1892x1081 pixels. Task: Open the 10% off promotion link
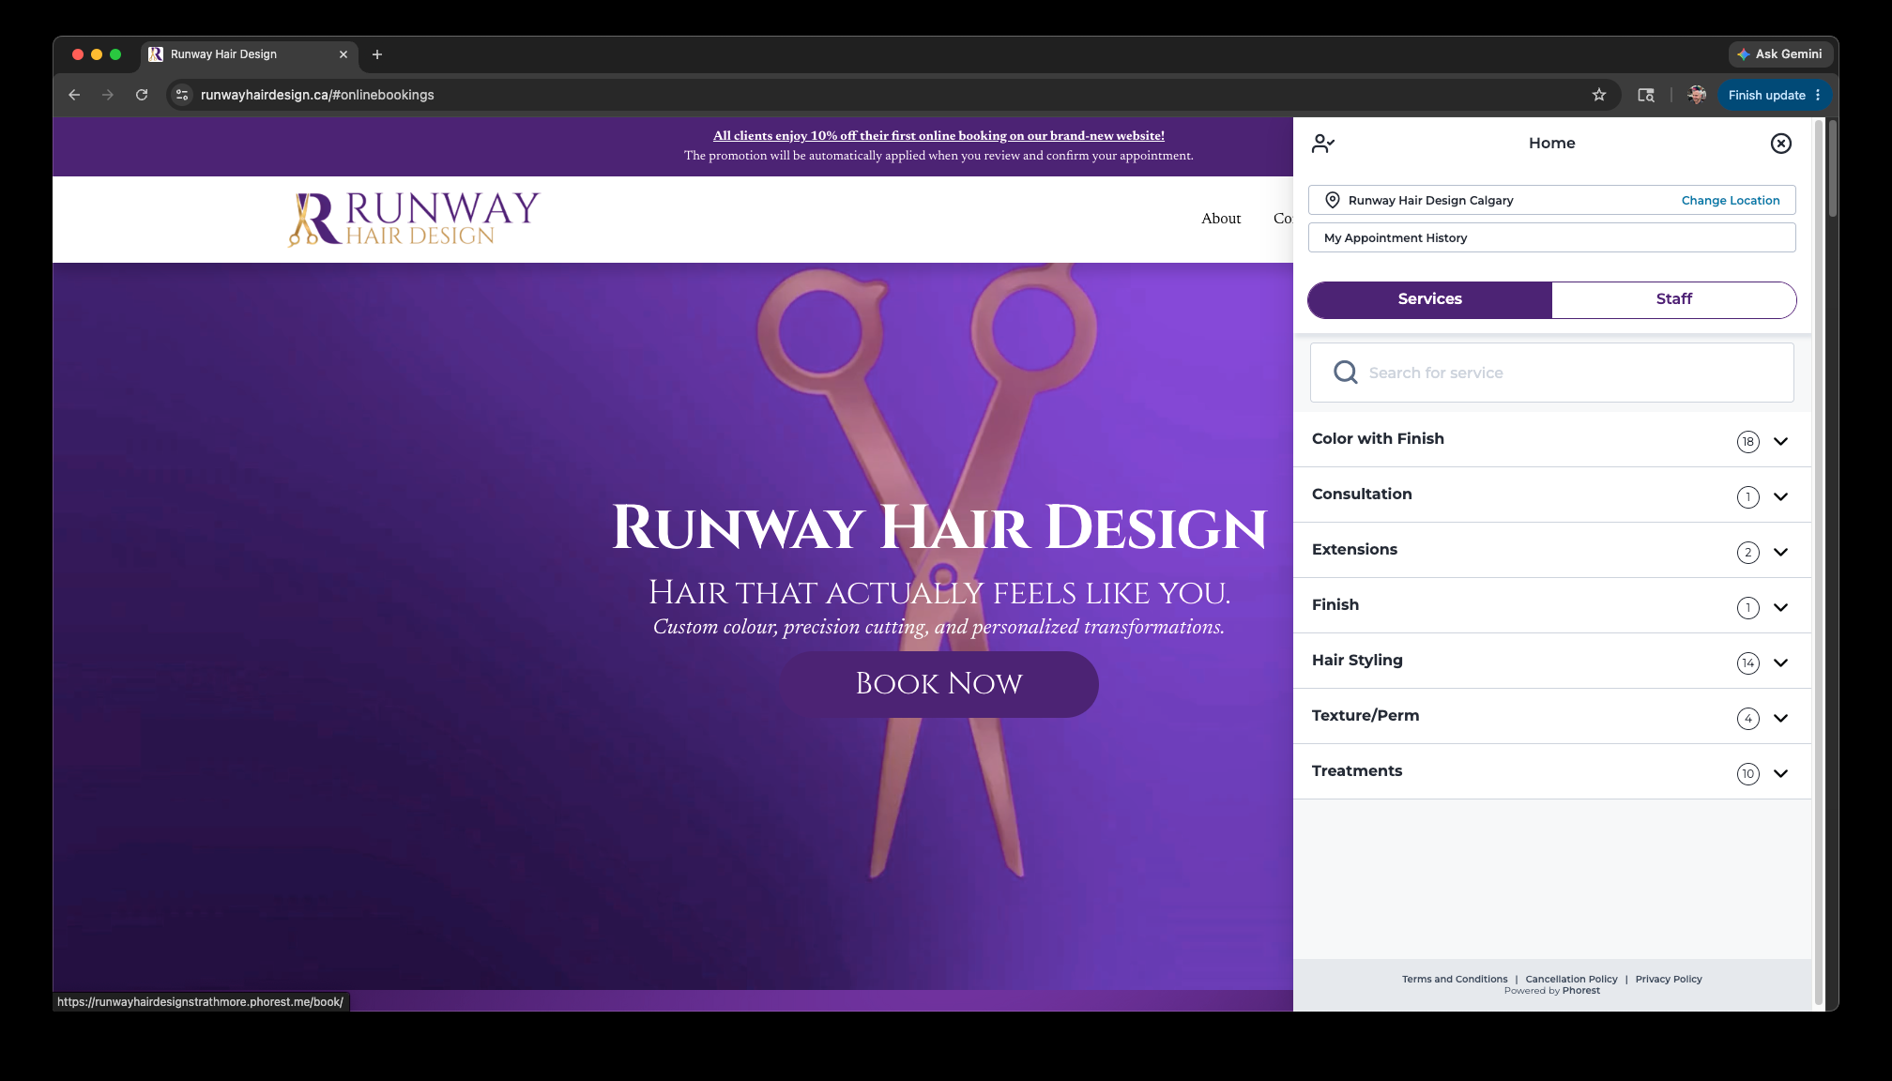pos(938,135)
